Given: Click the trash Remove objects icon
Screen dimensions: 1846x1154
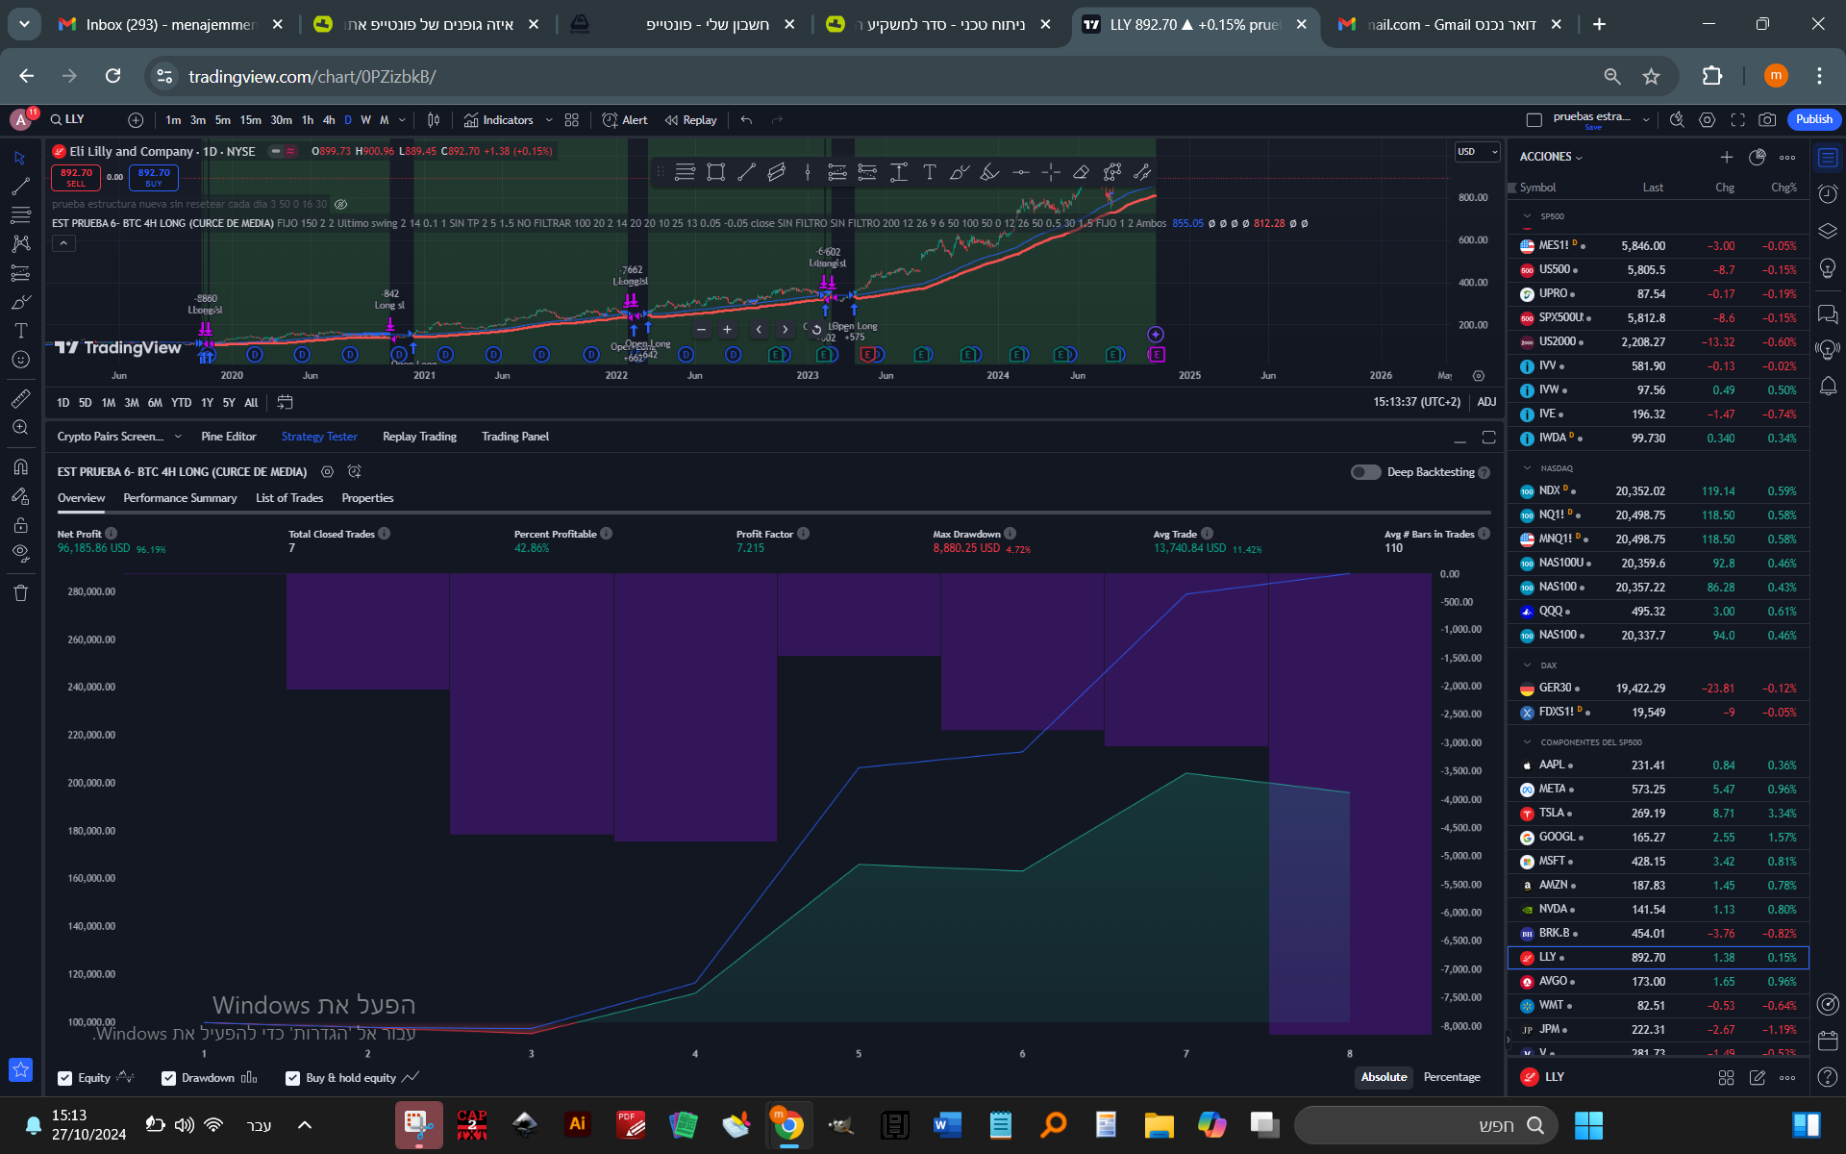Looking at the screenshot, I should pyautogui.click(x=20, y=593).
